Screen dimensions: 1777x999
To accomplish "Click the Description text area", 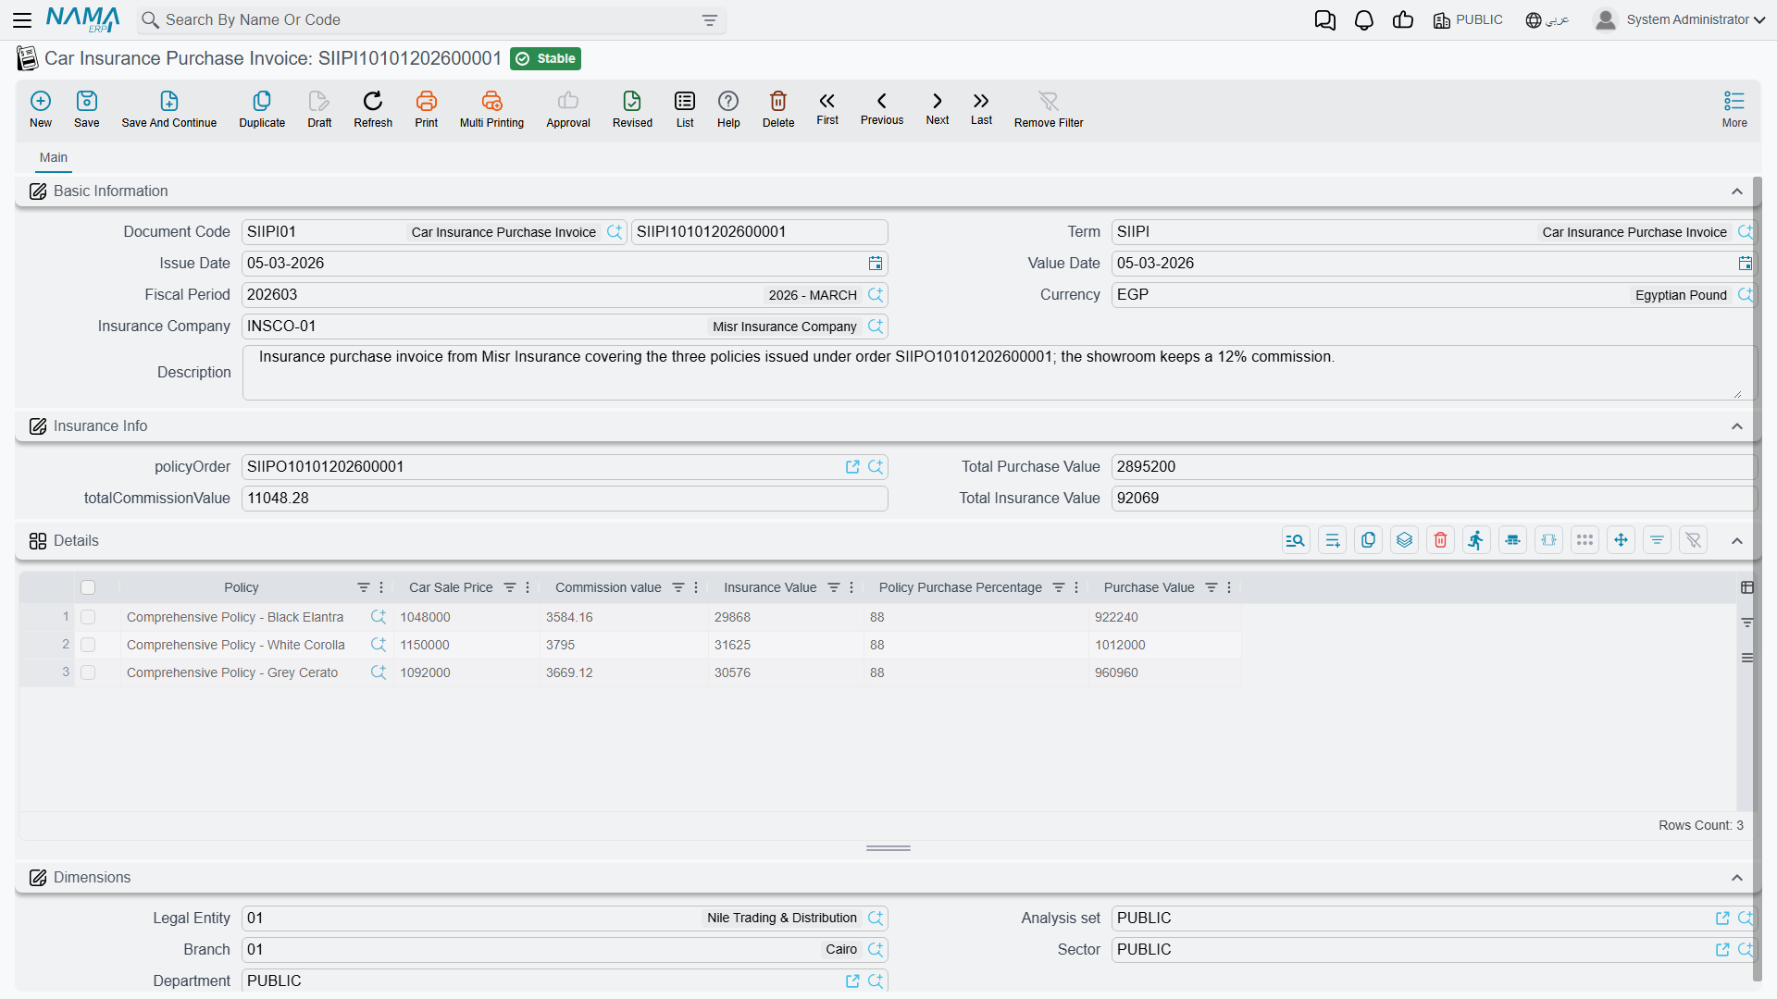I will [x=999, y=373].
